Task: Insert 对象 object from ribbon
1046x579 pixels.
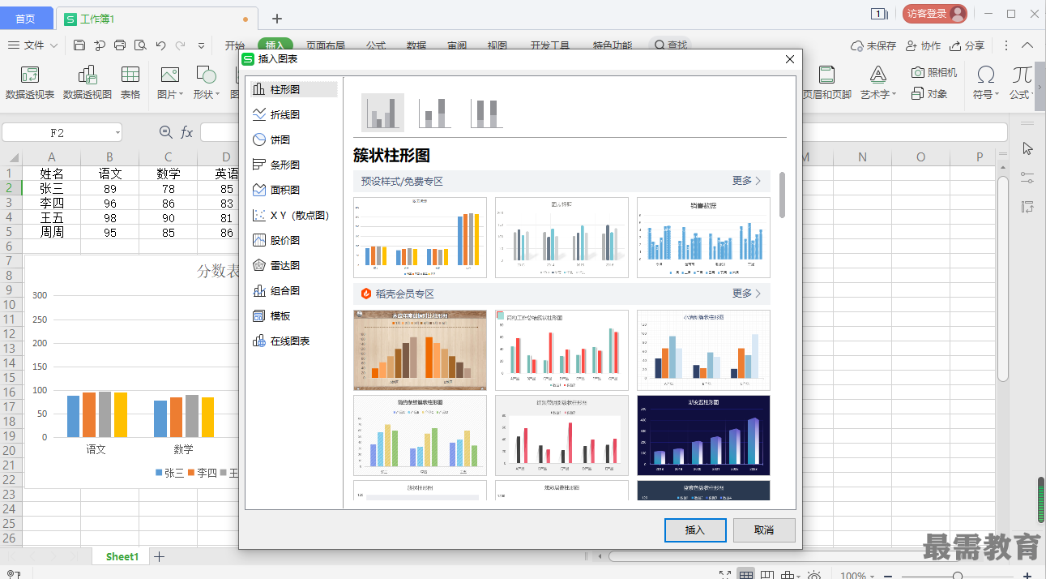Action: tap(929, 94)
